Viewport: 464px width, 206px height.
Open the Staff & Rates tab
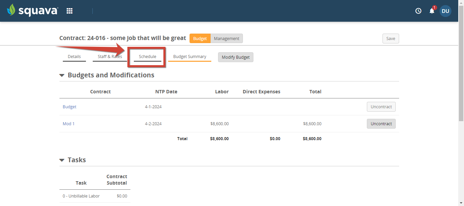(110, 56)
